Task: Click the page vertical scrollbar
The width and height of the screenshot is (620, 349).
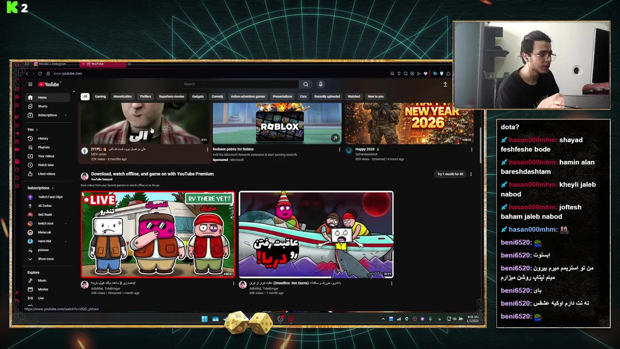Action: pyautogui.click(x=480, y=145)
